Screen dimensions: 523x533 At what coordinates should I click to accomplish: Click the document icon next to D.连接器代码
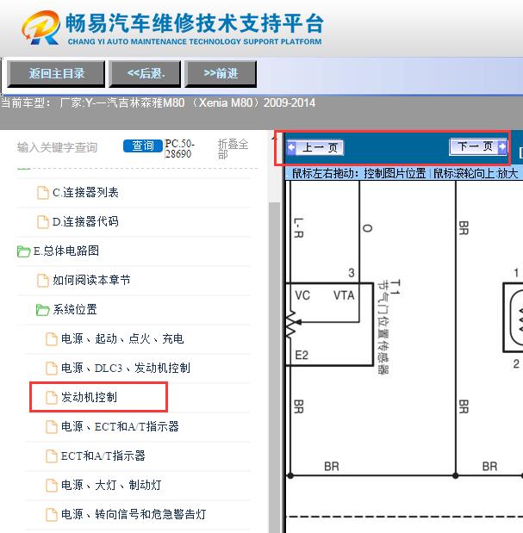[43, 222]
